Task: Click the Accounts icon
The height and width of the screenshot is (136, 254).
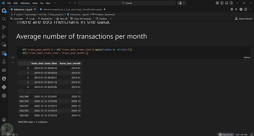Action: [4, 120]
